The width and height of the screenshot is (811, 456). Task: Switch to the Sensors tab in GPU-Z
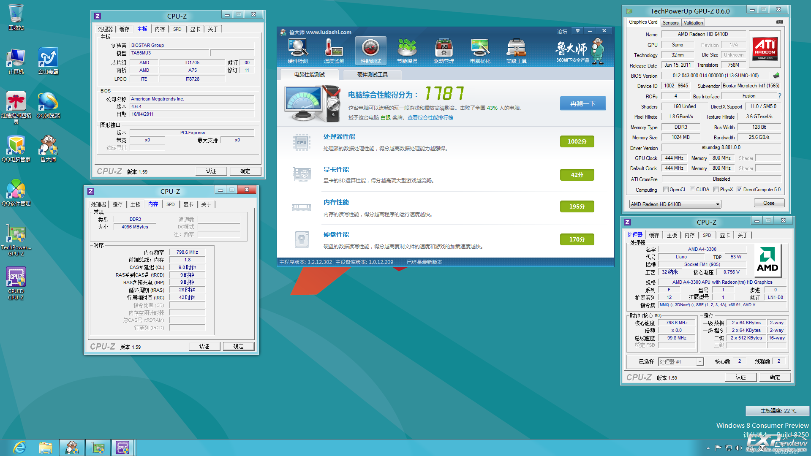(670, 23)
